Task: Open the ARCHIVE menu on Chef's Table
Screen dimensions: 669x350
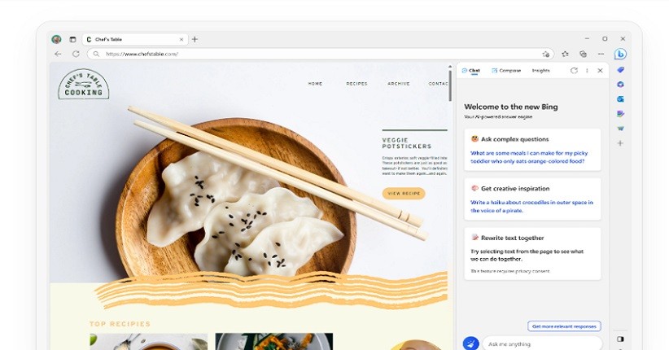Action: tap(399, 84)
